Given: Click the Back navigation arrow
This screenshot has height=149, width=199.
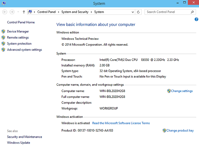Looking at the screenshot, I should (x=5, y=12).
